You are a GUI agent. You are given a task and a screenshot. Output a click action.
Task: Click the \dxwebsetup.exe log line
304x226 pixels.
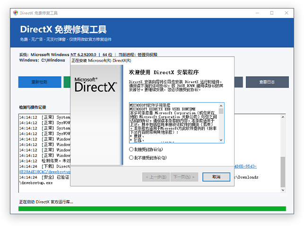(36, 183)
